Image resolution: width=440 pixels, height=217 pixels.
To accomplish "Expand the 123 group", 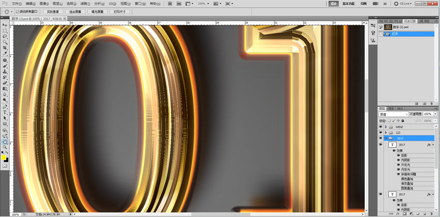I will pyautogui.click(x=386, y=132).
